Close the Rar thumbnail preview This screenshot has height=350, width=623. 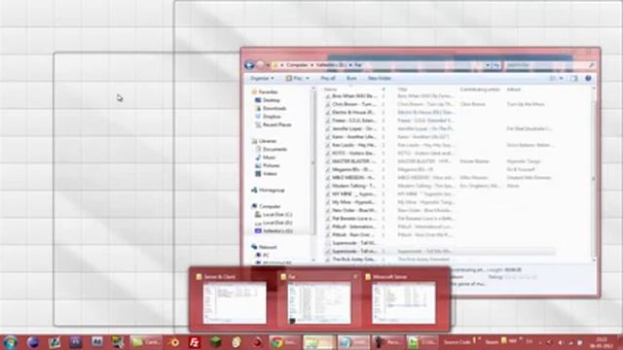click(x=354, y=276)
